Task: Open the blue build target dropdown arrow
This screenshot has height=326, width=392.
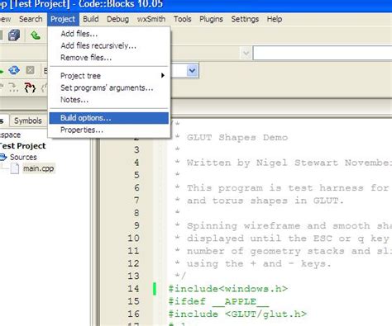Action: coord(192,71)
